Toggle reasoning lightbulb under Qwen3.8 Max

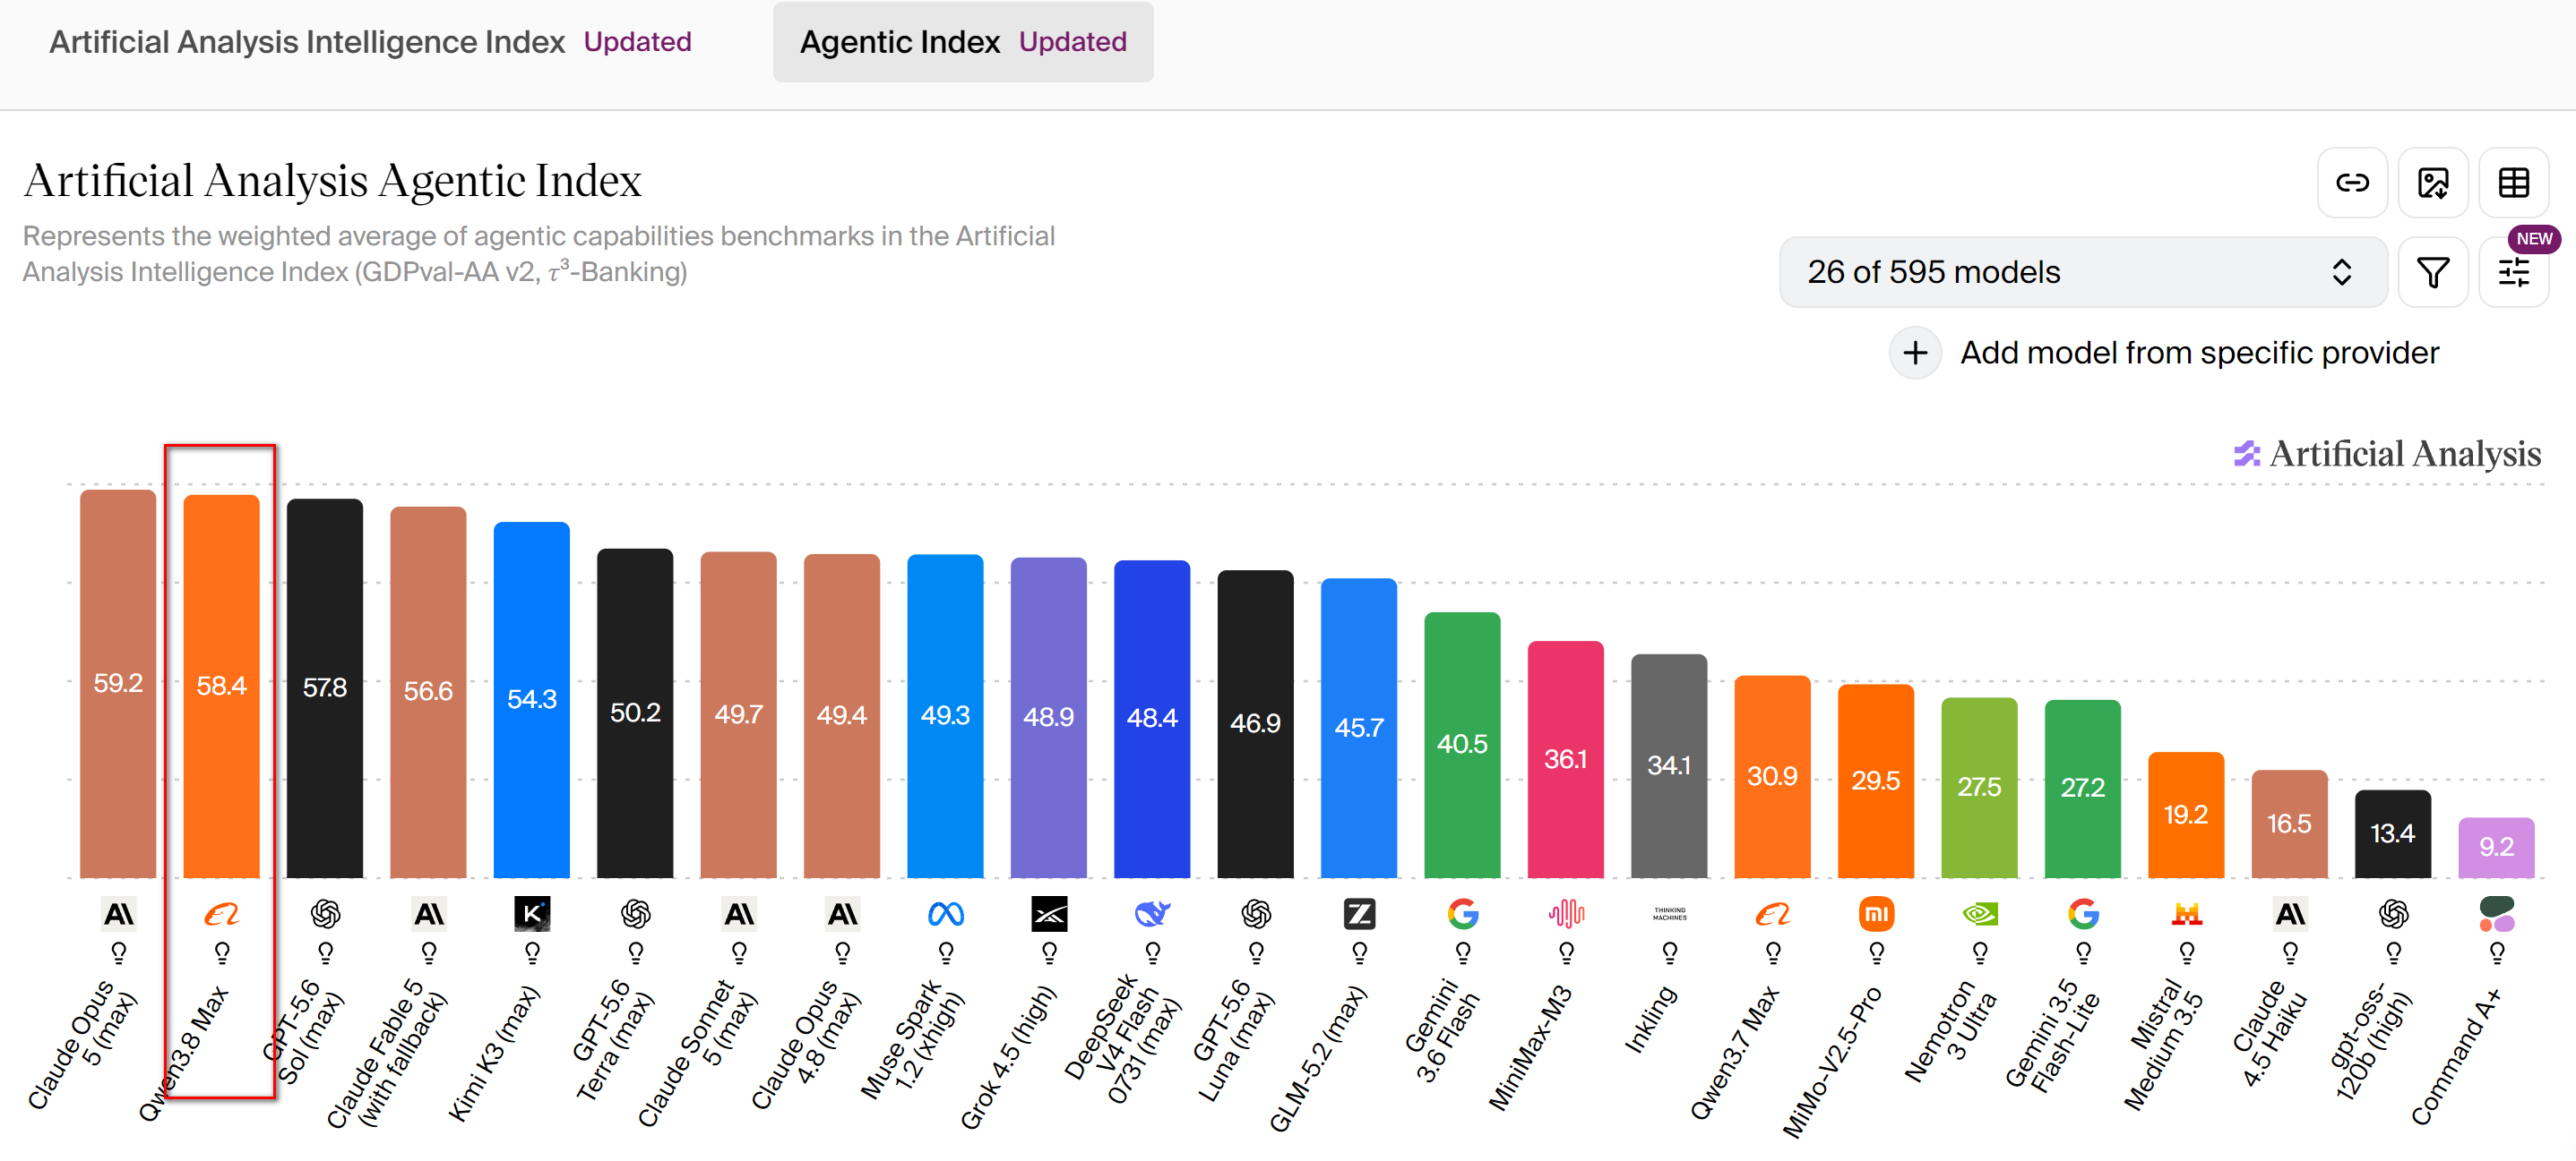[222, 953]
